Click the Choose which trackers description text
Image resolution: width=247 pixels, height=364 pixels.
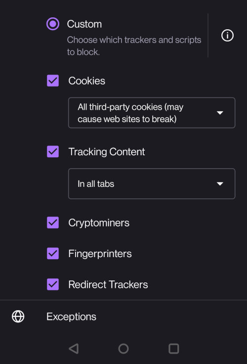(134, 46)
